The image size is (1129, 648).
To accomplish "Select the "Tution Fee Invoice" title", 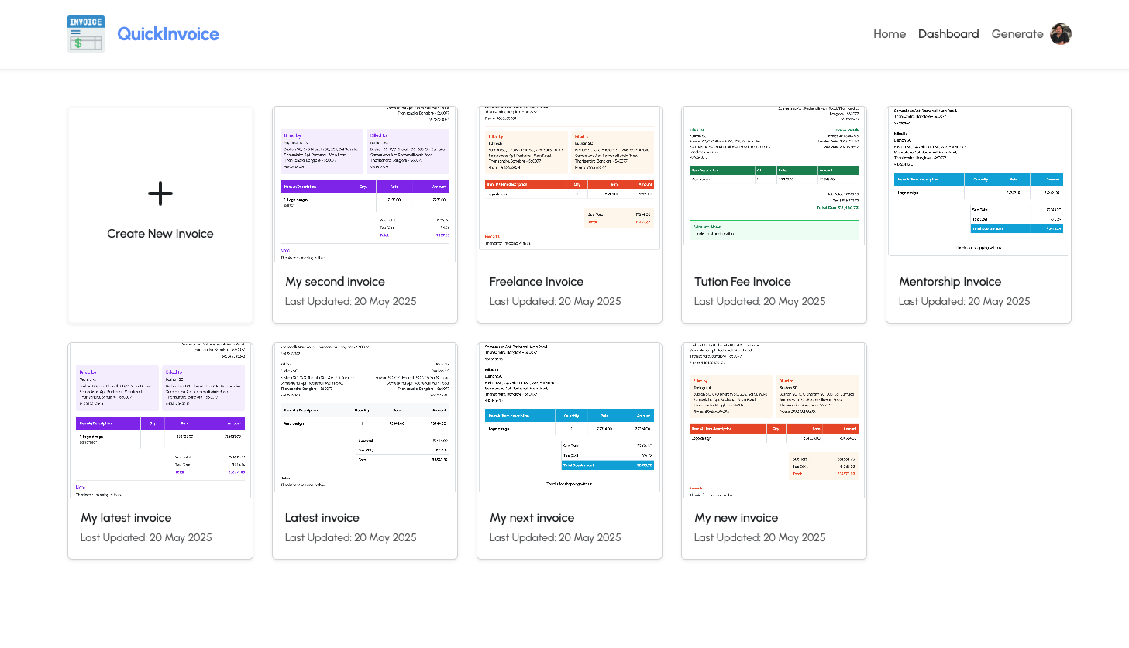I will [x=742, y=282].
